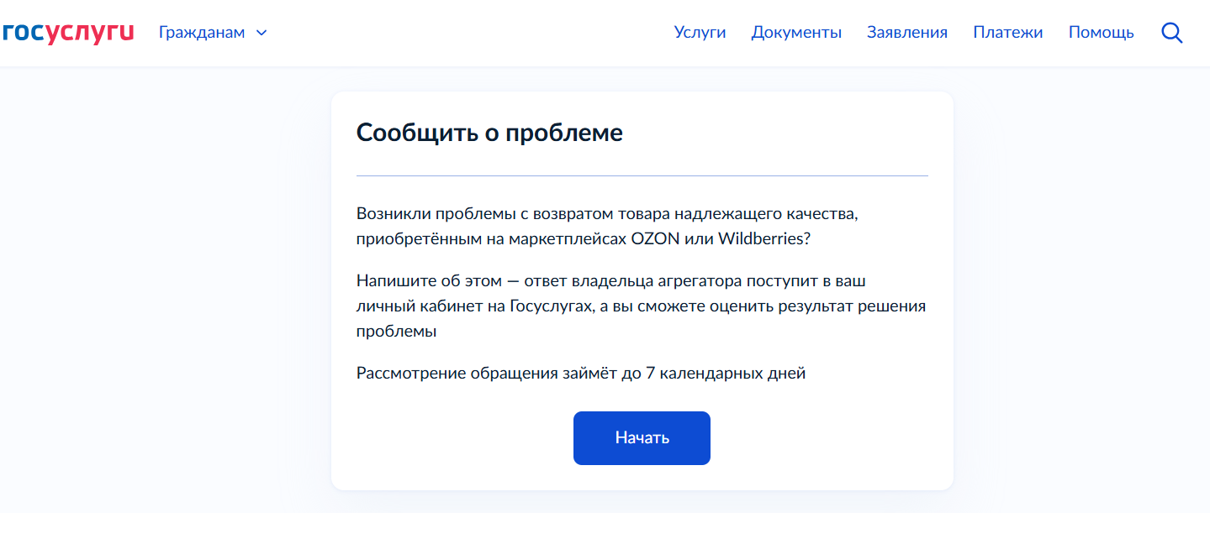Click line starting Возникли проблемы с возвратом
This screenshot has height=544, width=1210.
coord(607,213)
